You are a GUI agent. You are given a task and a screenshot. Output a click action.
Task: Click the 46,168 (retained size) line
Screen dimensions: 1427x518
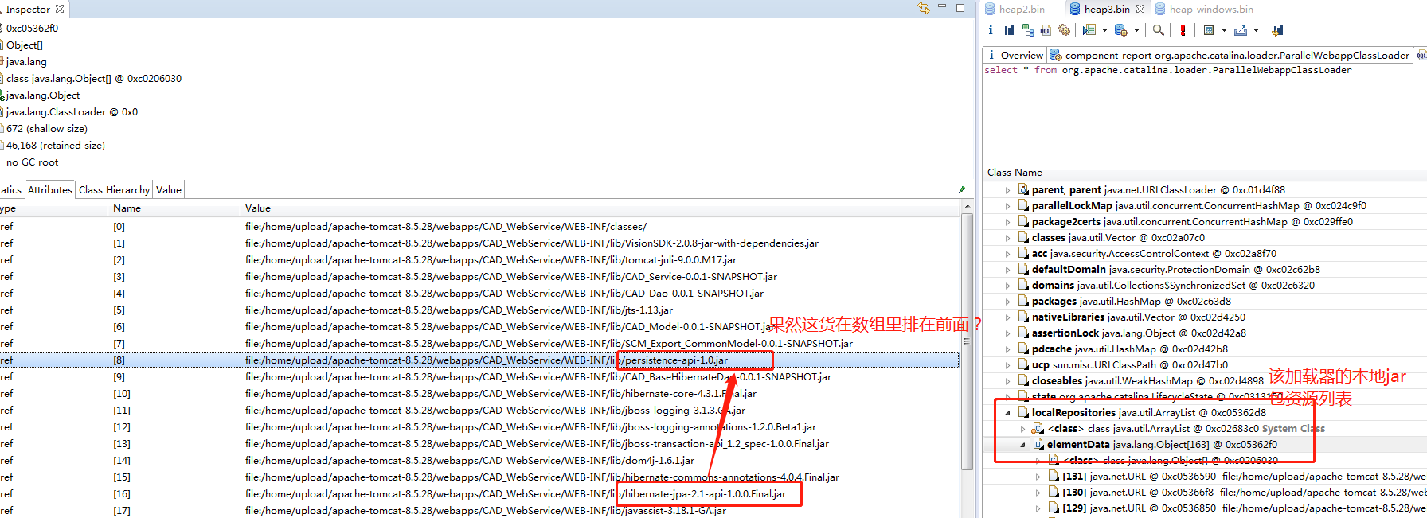[x=55, y=146]
